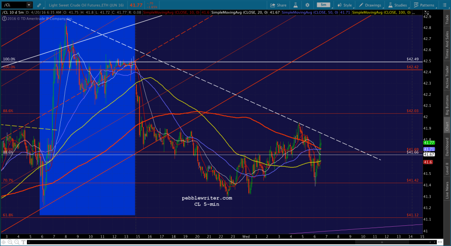The width and height of the screenshot is (451, 246).
Task: Select the Chart side tab
Action: [x=447, y=125]
